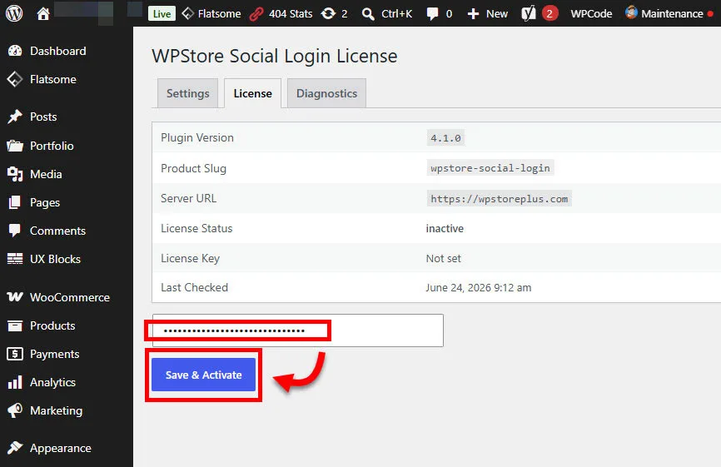Click the plus New content icon
The height and width of the screenshot is (467, 721).
coord(473,14)
